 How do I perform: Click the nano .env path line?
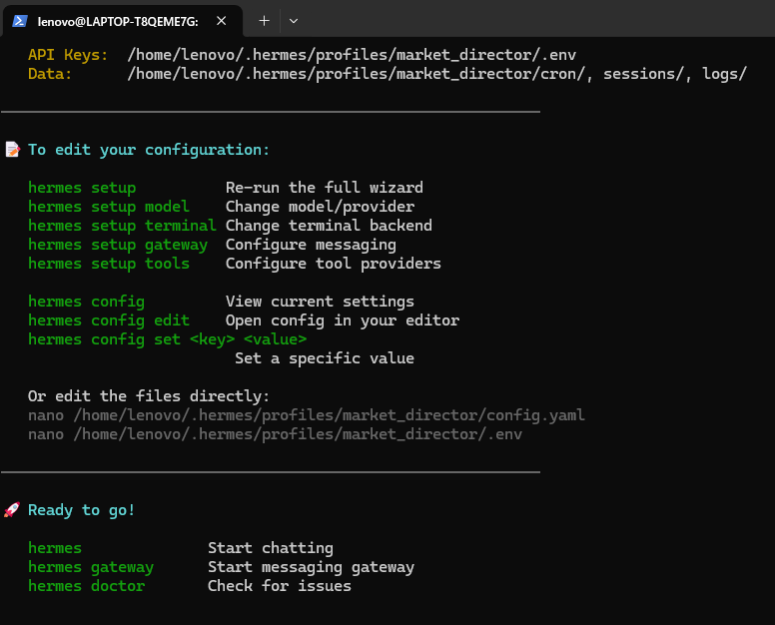coord(275,434)
